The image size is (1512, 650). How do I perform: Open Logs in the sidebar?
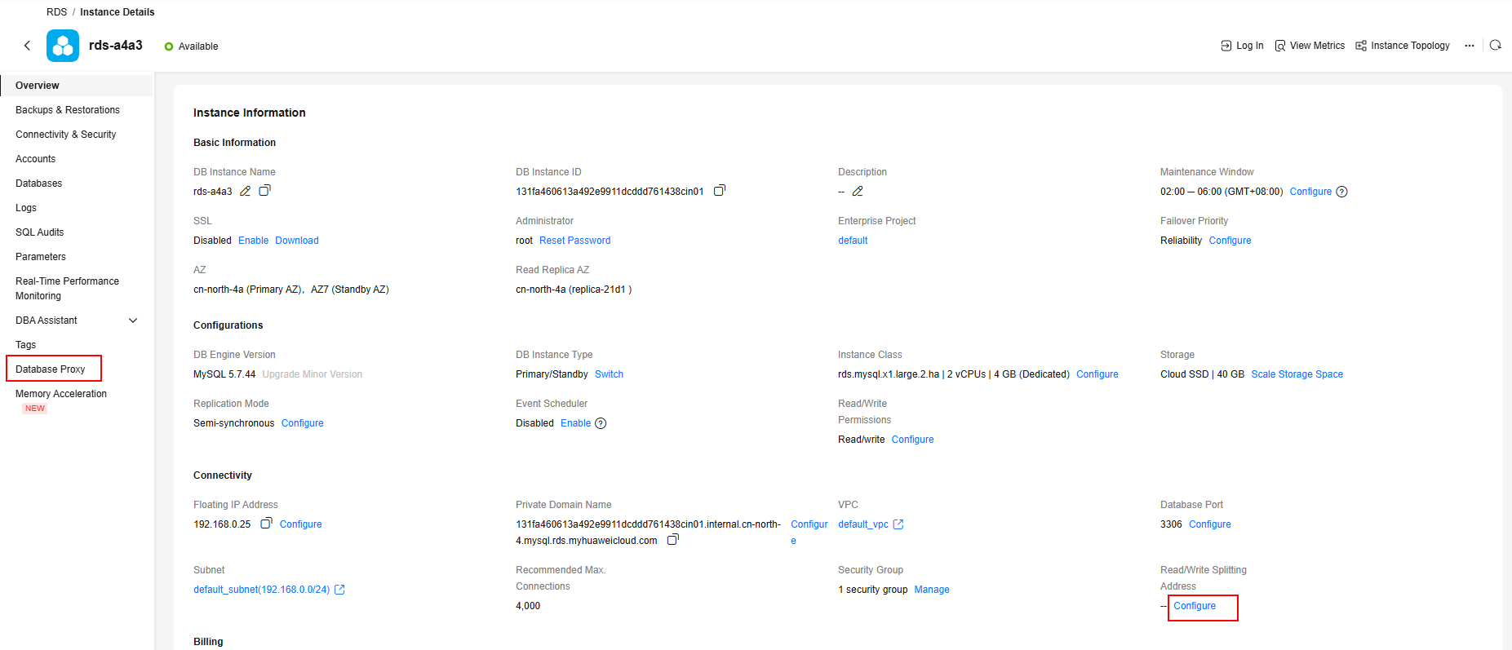click(26, 208)
